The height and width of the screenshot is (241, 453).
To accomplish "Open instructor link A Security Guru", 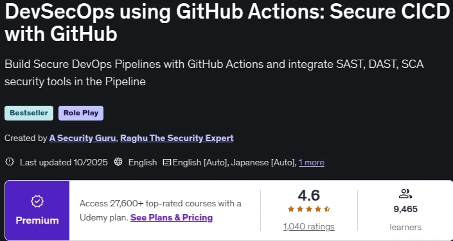I will click(82, 138).
